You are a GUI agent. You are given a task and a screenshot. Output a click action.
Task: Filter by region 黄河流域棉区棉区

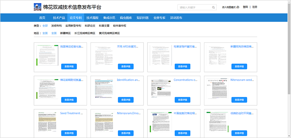109,33
